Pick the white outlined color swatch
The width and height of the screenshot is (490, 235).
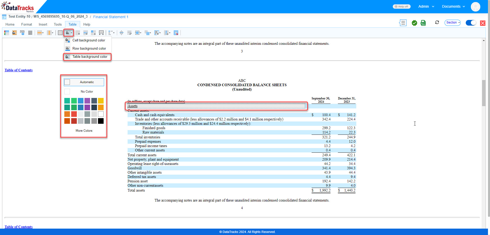click(x=101, y=114)
